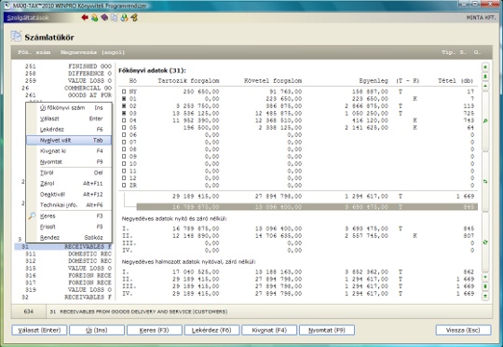Click status bar text 31 RECEIVABLES FROM GOODS DELIVERY
503x347 pixels.
click(139, 312)
